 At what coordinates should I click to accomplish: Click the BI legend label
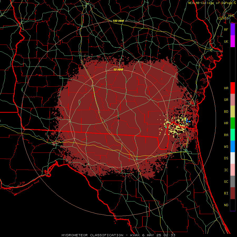coord(226,193)
